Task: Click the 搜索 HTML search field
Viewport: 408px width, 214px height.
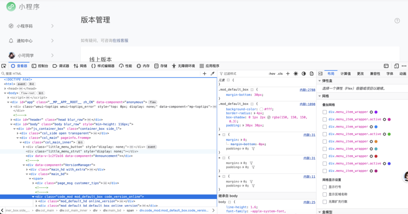Action: [x=100, y=74]
